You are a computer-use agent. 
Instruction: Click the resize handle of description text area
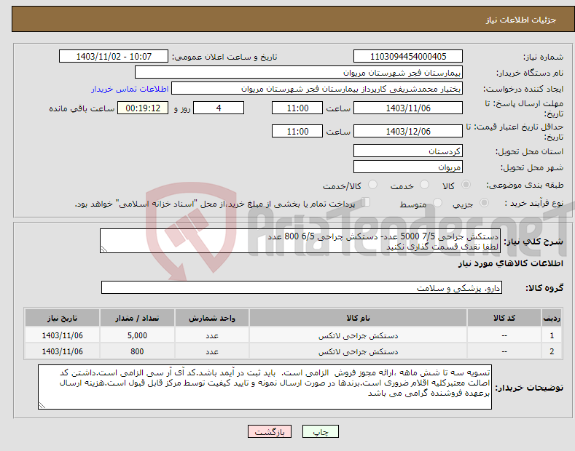click(x=104, y=249)
